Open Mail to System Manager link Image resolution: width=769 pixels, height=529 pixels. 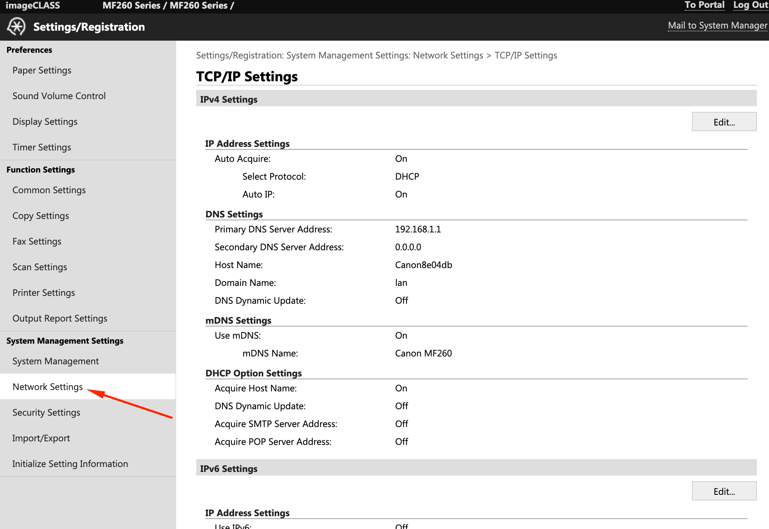(717, 26)
